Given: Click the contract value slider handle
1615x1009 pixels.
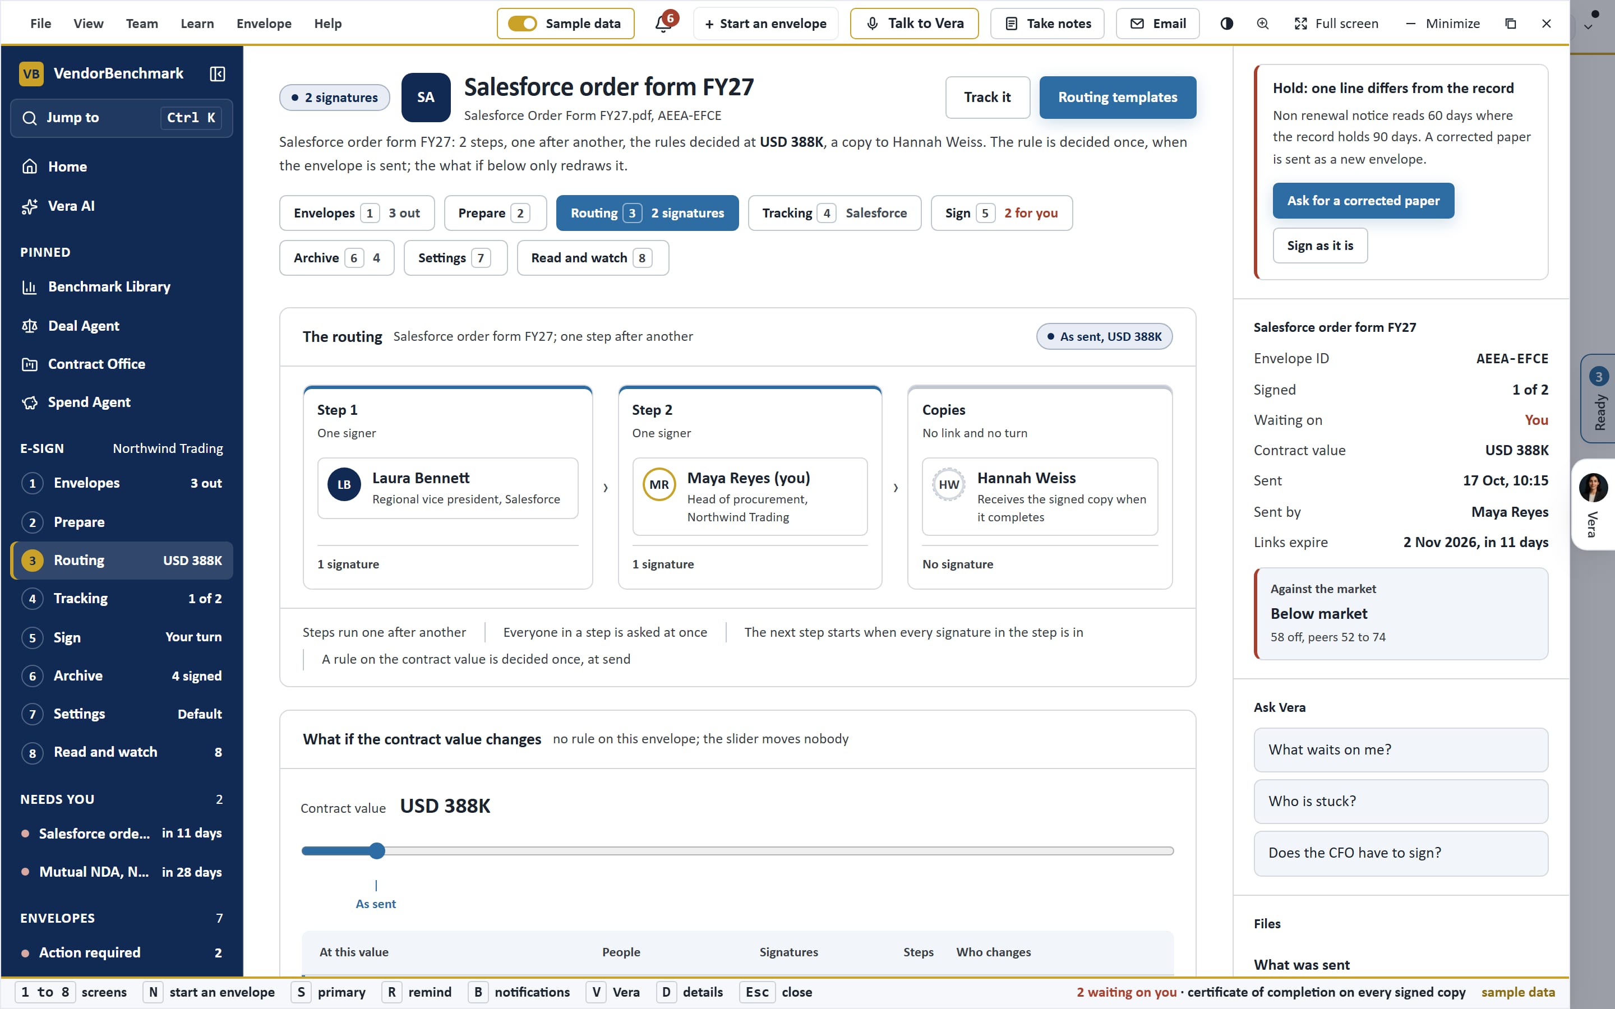Looking at the screenshot, I should pos(377,851).
